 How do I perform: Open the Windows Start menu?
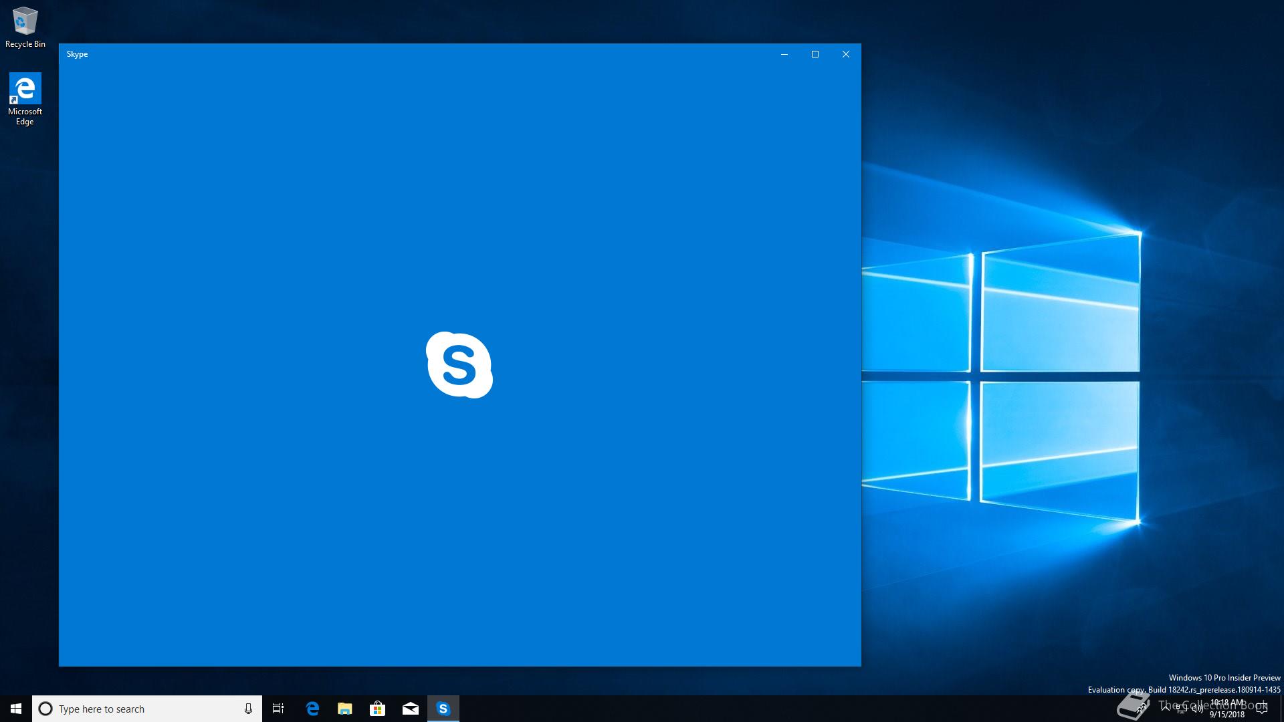click(x=16, y=709)
